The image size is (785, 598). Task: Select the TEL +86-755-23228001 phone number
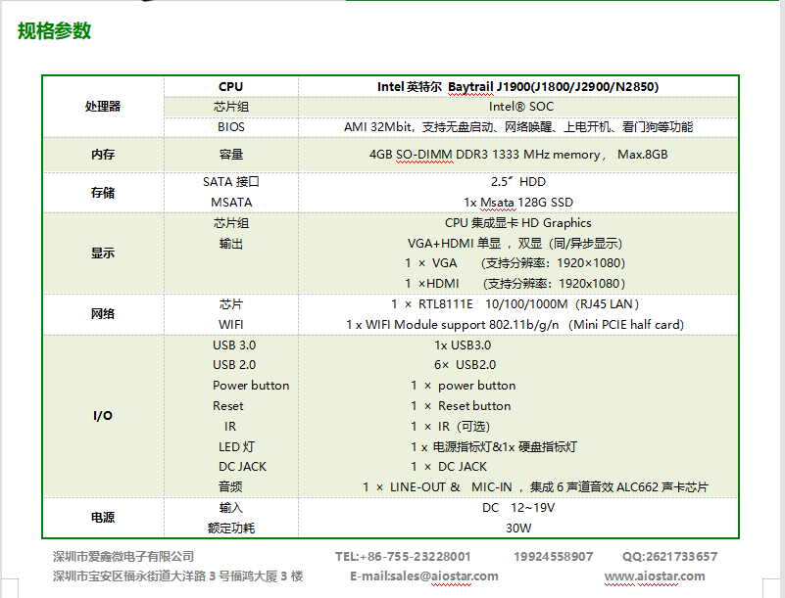[403, 556]
